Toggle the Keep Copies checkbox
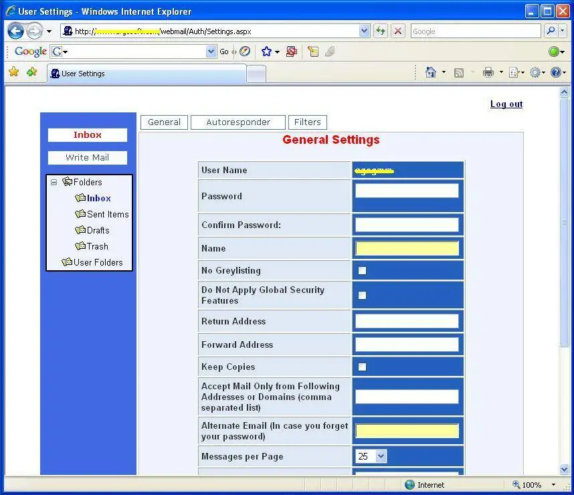 pyautogui.click(x=362, y=367)
